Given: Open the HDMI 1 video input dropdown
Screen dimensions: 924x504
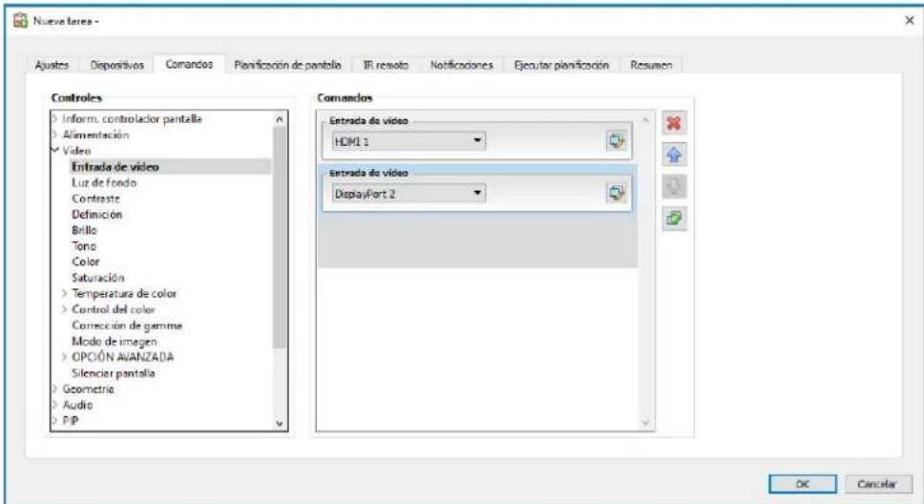Looking at the screenshot, I should coord(409,141).
